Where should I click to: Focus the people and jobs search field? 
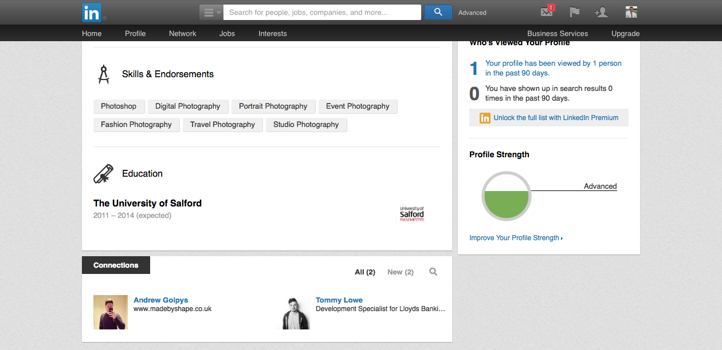(322, 12)
